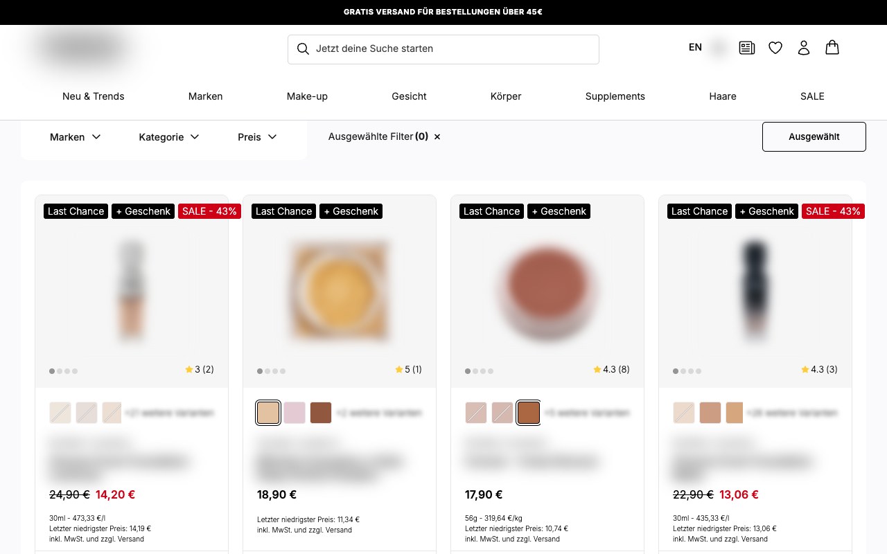Open the Körper menu
Image resolution: width=887 pixels, height=554 pixels.
tap(506, 96)
